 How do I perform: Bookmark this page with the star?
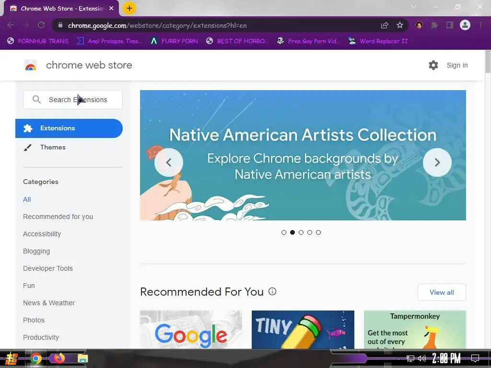400,25
